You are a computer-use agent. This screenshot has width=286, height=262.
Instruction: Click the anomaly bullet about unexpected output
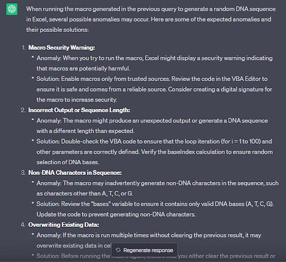[152, 126]
